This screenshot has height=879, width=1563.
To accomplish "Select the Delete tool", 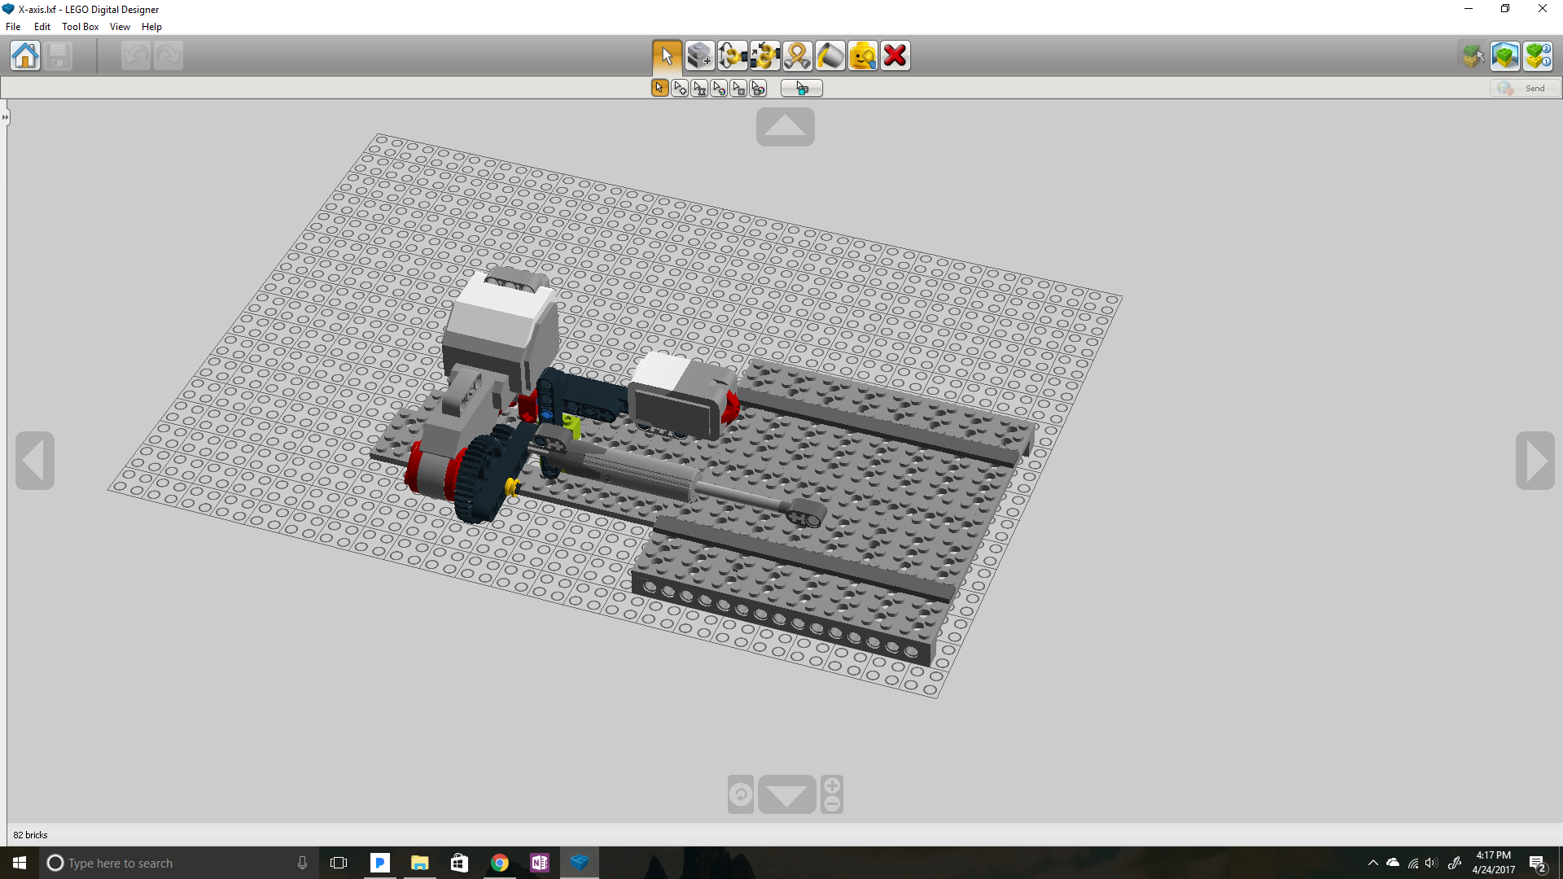I will (895, 55).
